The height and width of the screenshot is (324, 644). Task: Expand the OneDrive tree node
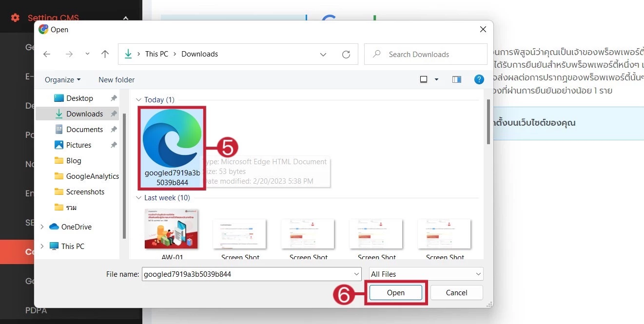tap(42, 227)
